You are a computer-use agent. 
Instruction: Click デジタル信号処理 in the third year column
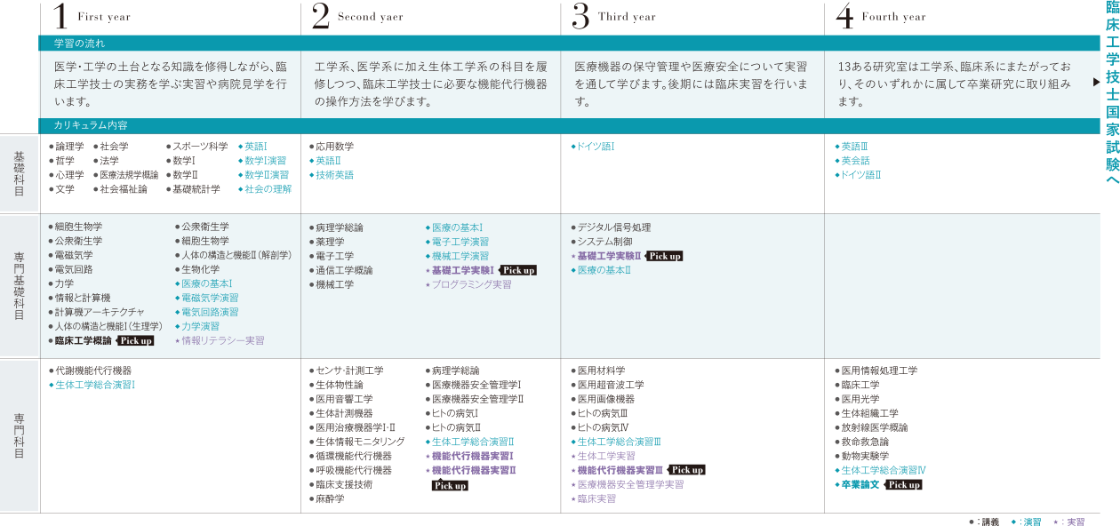pos(613,227)
